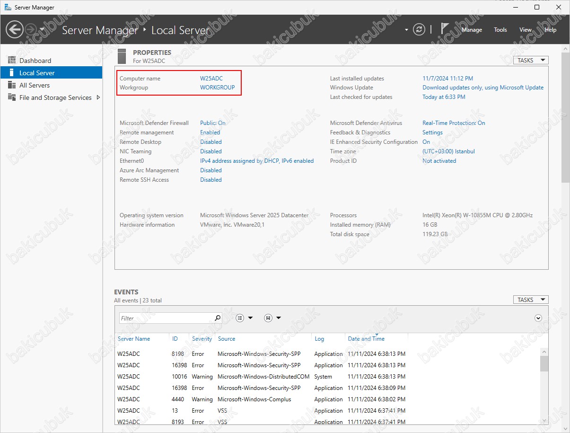
Task: Open the Tools menu
Action: (x=500, y=30)
